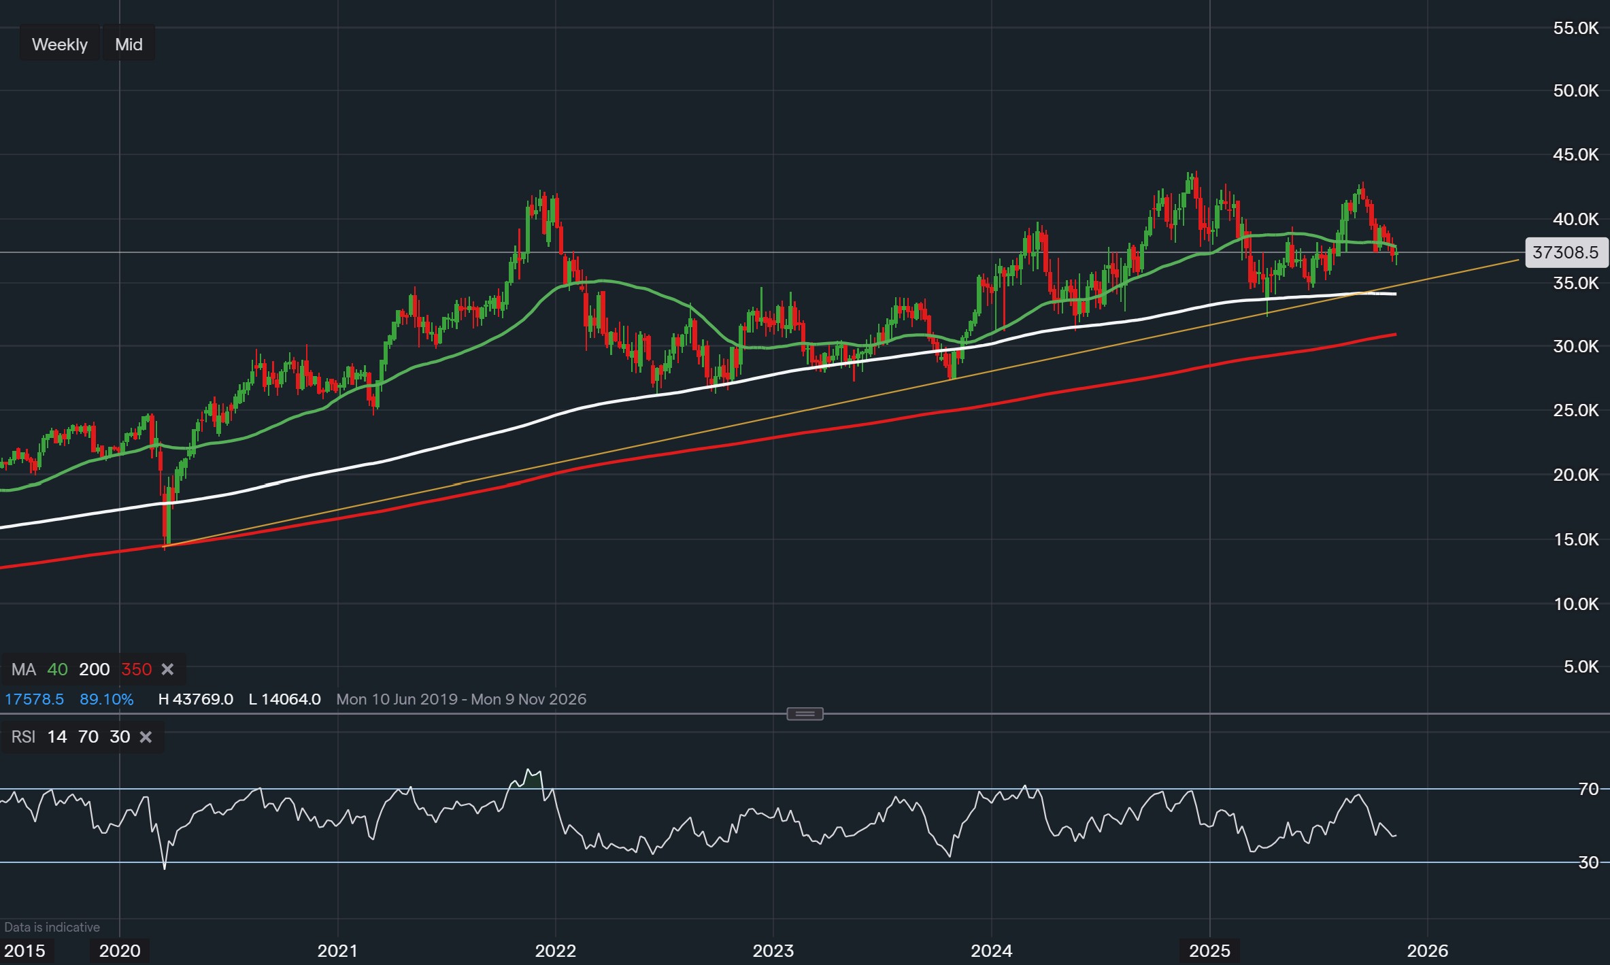Select the red 350 moving average period
This screenshot has width=1610, height=965.
[x=136, y=670]
